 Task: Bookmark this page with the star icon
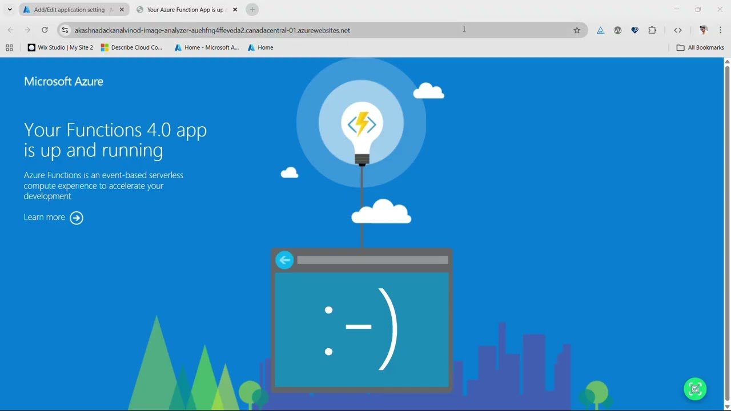pos(577,30)
